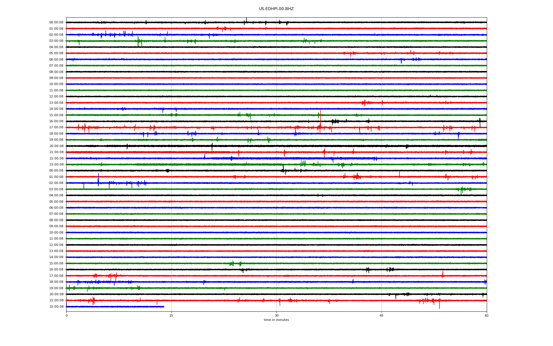Select the 'time in minutes' axis label
This screenshot has height=346, width=553.
[276, 320]
